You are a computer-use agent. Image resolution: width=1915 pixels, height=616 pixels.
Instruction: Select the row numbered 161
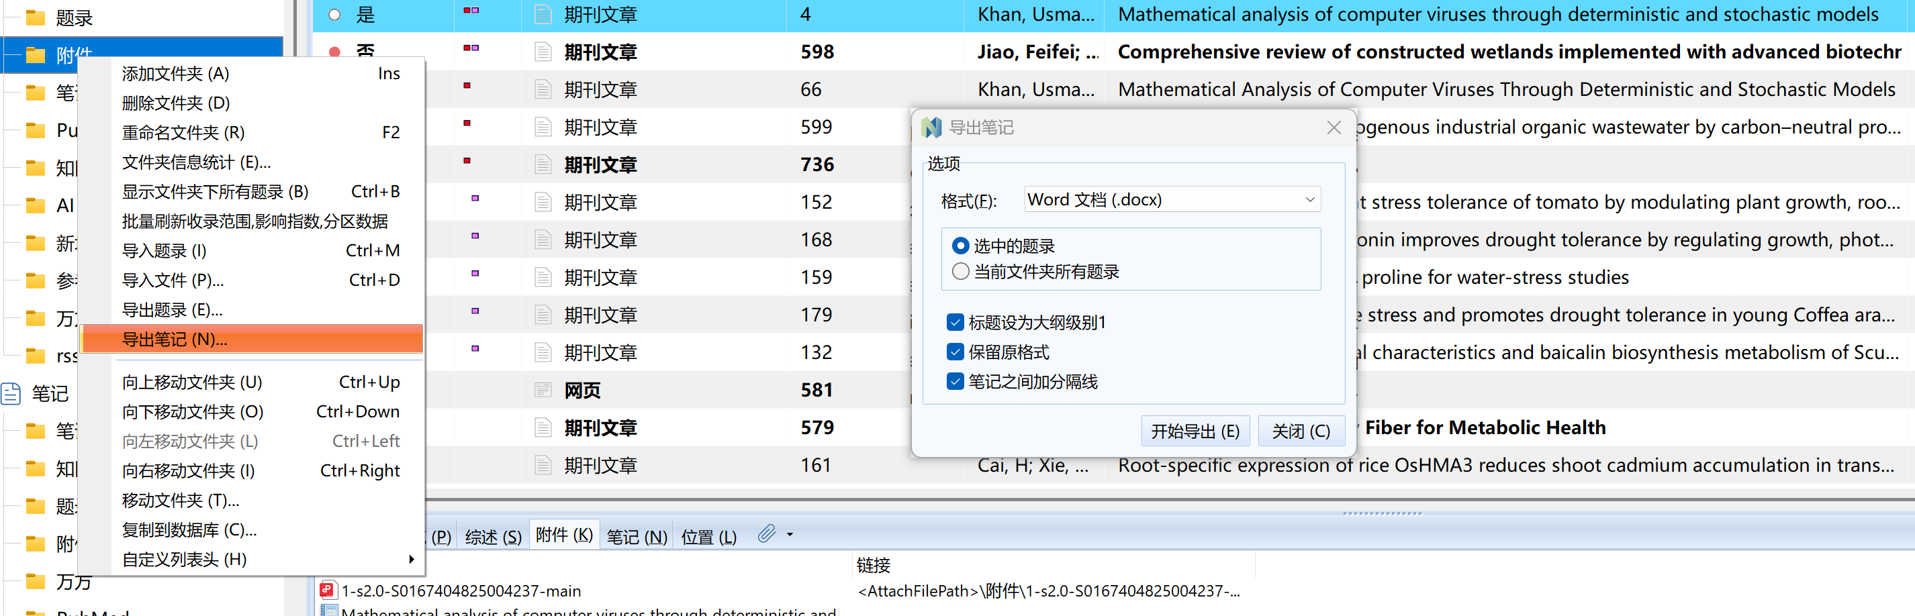[1113, 465]
